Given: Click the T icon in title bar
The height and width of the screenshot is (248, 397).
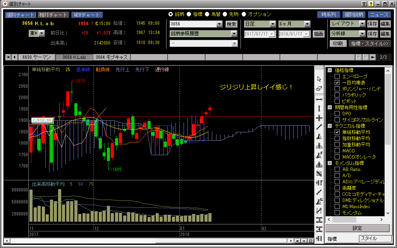Looking at the screenshot, I should tap(364, 4).
